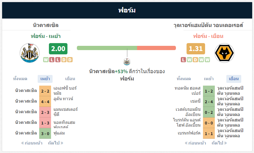Click the green 2.00 form rating badge

coord(58,49)
